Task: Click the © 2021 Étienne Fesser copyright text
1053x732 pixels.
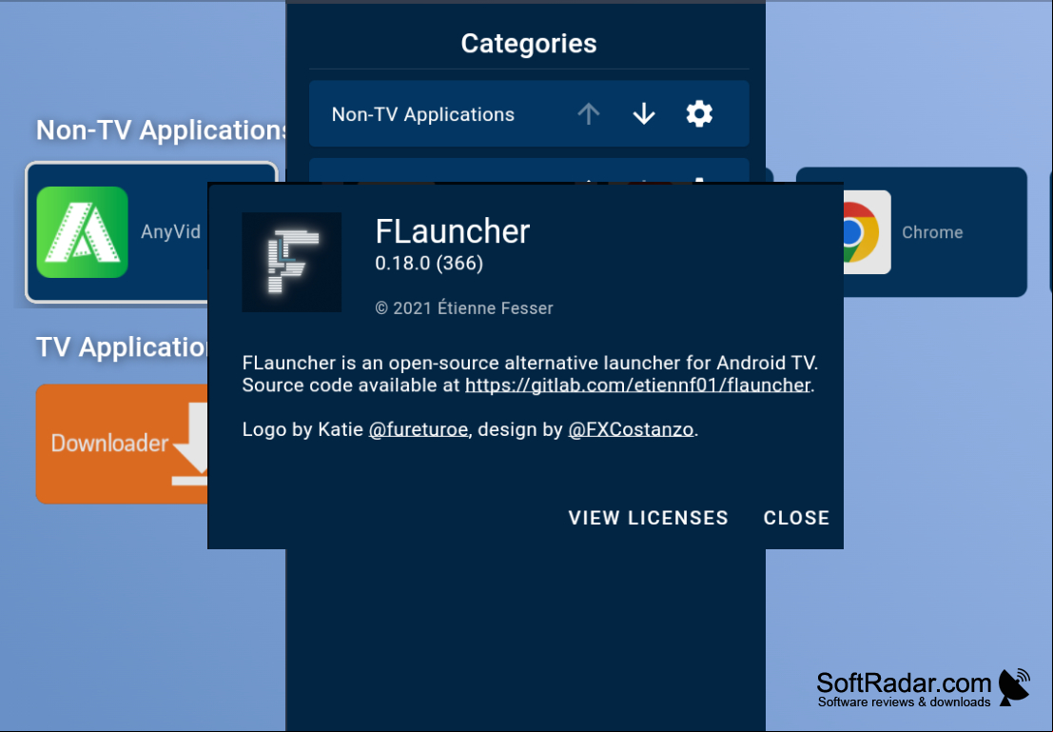Action: point(464,307)
